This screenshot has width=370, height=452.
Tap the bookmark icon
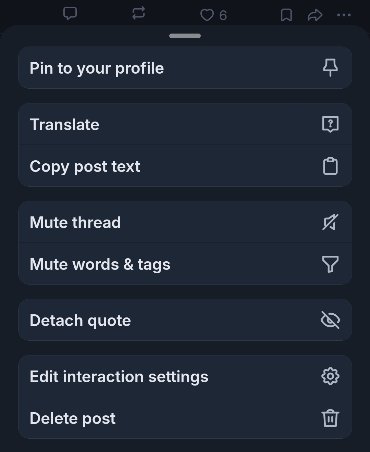pyautogui.click(x=286, y=15)
